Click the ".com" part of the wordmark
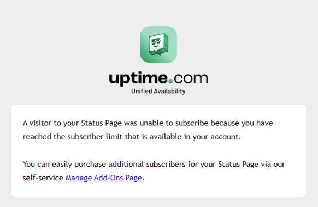Viewport: 318px width, 207px height. coord(188,78)
